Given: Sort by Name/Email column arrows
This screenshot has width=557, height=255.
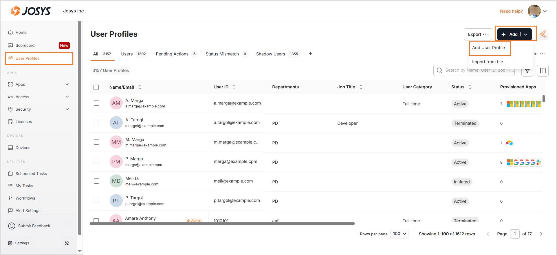Looking at the screenshot, I should point(140,87).
